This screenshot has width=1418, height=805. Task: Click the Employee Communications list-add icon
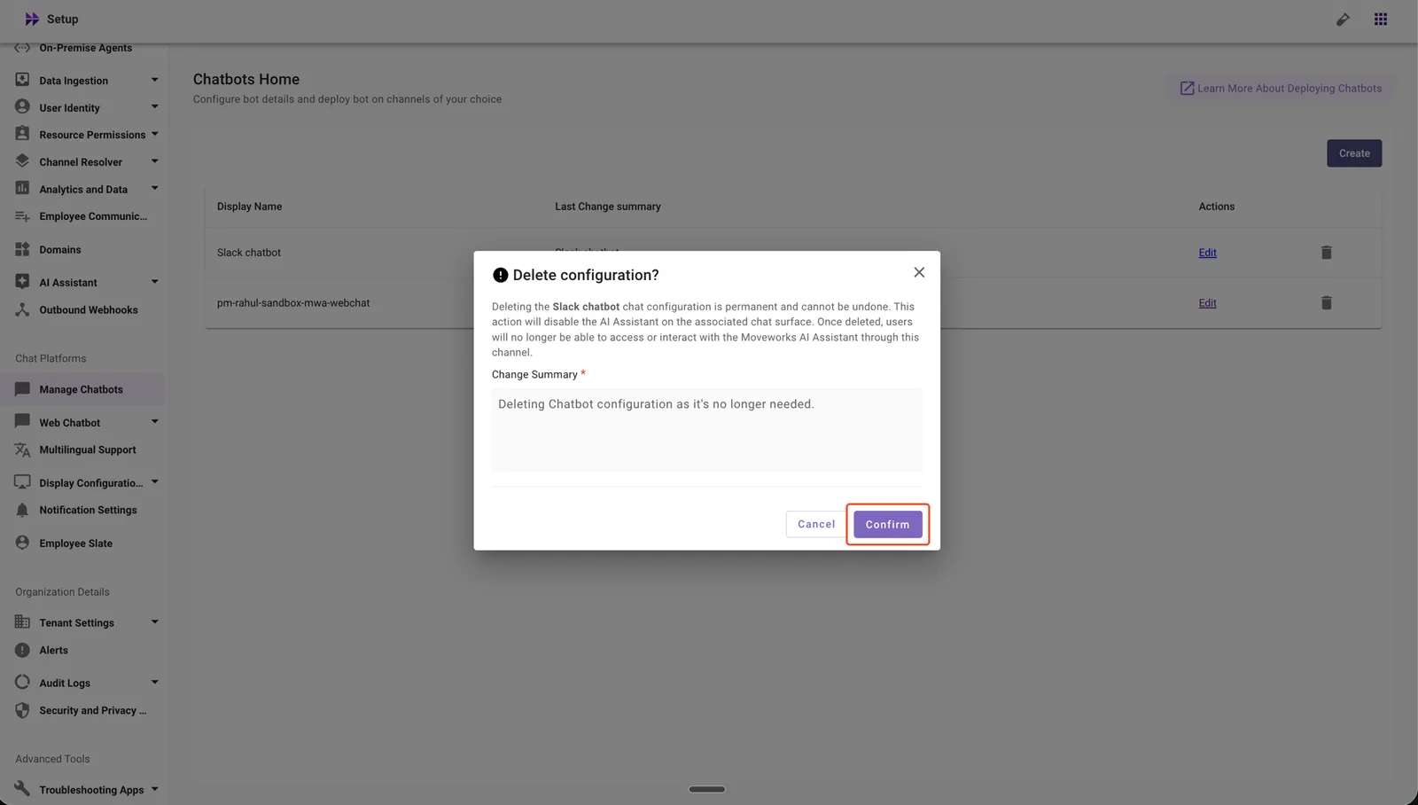tap(22, 216)
